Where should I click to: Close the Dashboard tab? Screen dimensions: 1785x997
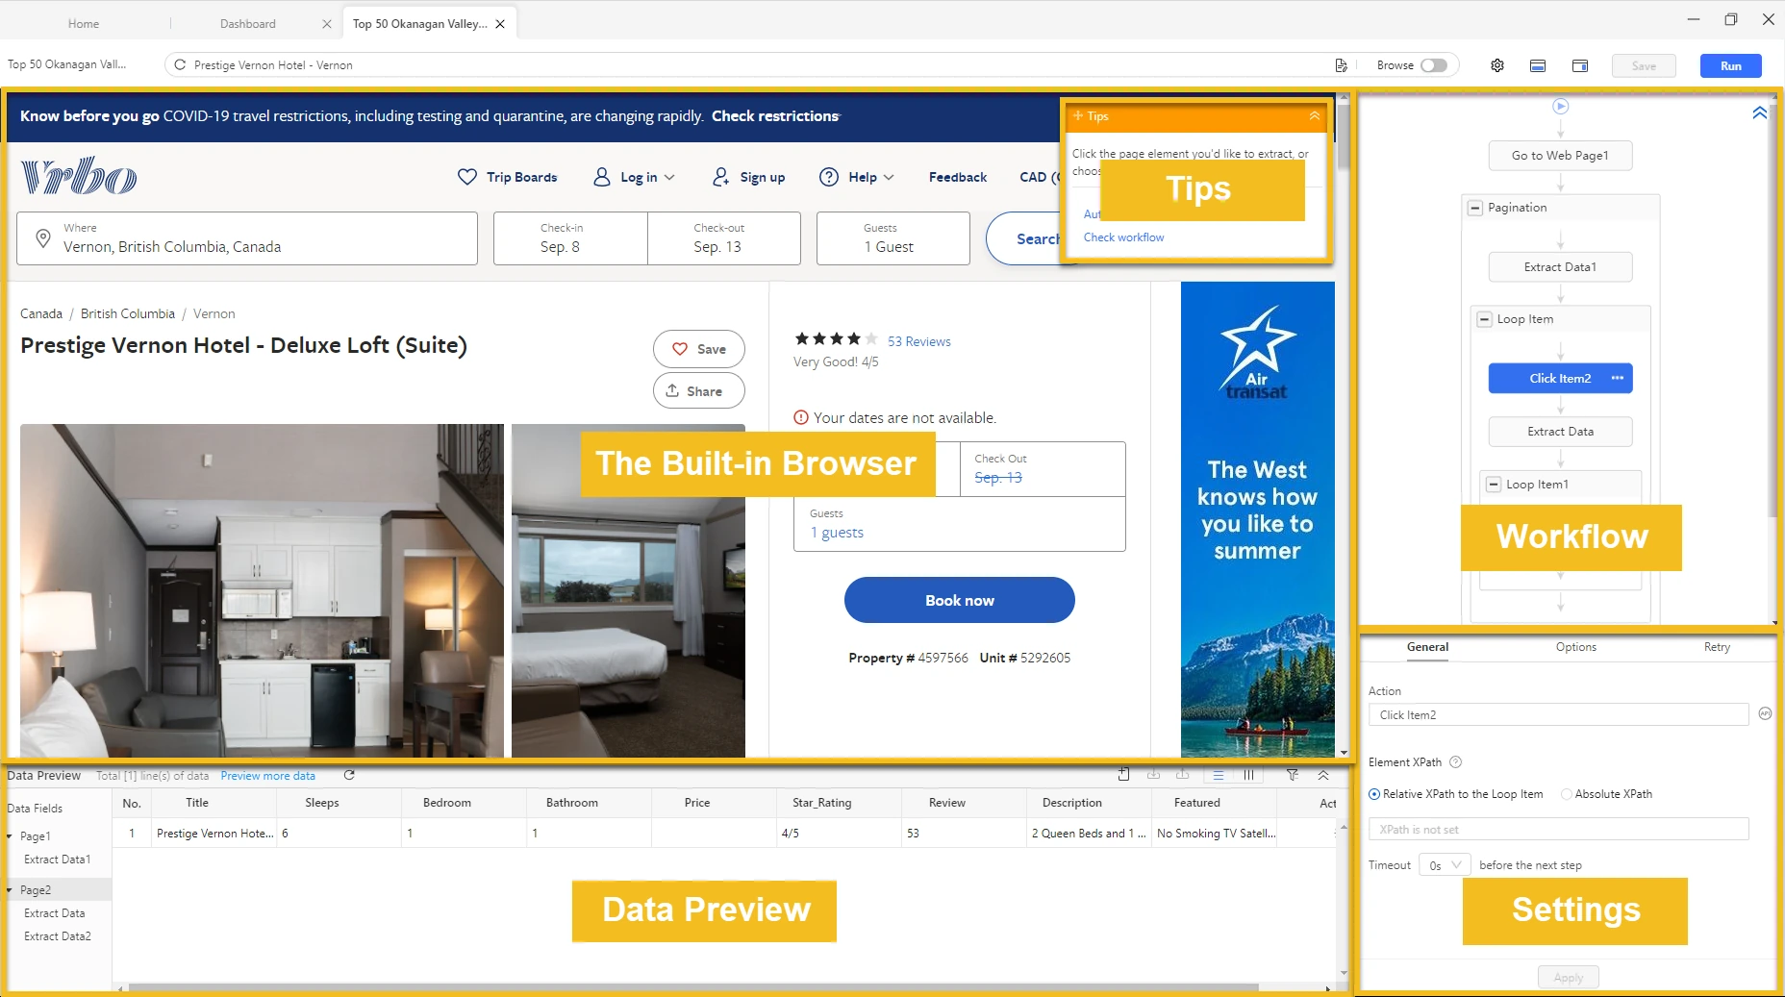tap(327, 24)
